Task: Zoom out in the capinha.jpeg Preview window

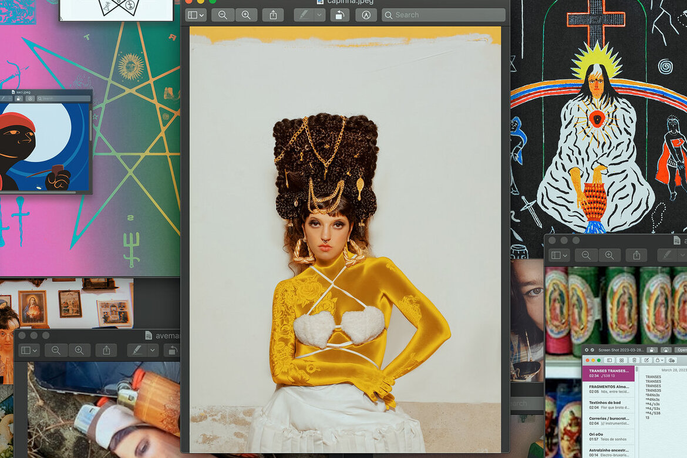Action: click(223, 15)
